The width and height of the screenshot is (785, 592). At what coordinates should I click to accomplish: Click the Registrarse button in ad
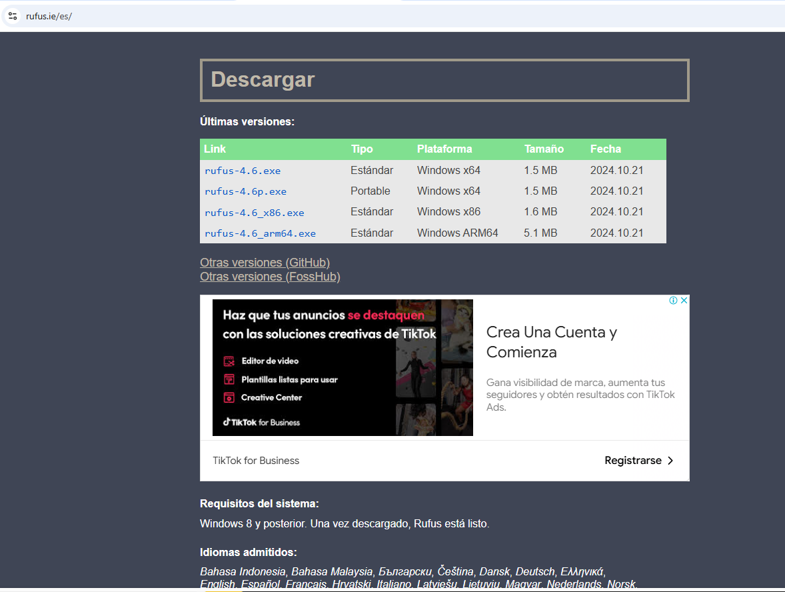click(x=639, y=460)
